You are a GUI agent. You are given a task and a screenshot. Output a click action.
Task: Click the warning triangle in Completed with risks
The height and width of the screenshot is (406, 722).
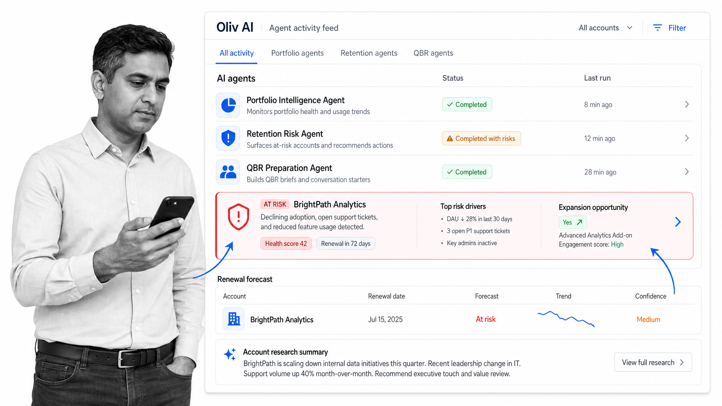click(x=450, y=139)
